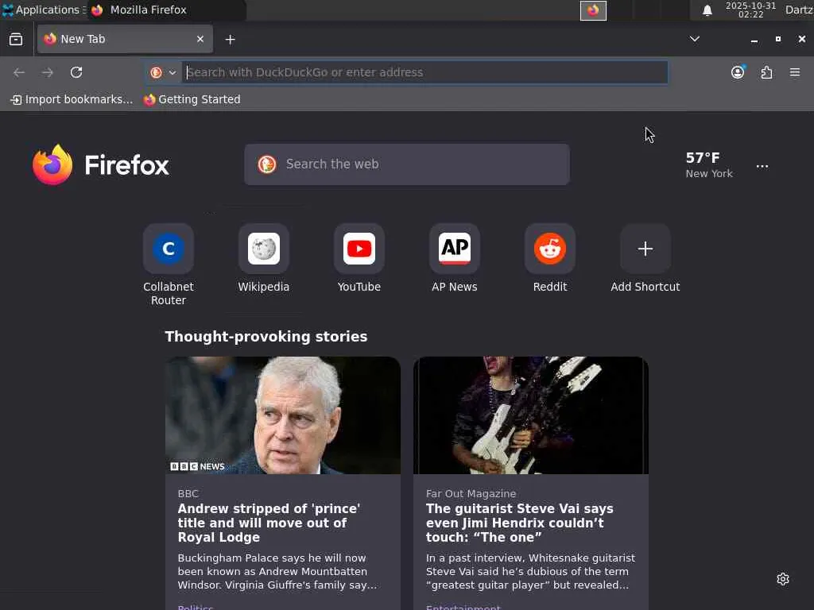Open the weather widget three-dots menu
This screenshot has width=814, height=610.
pos(762,167)
